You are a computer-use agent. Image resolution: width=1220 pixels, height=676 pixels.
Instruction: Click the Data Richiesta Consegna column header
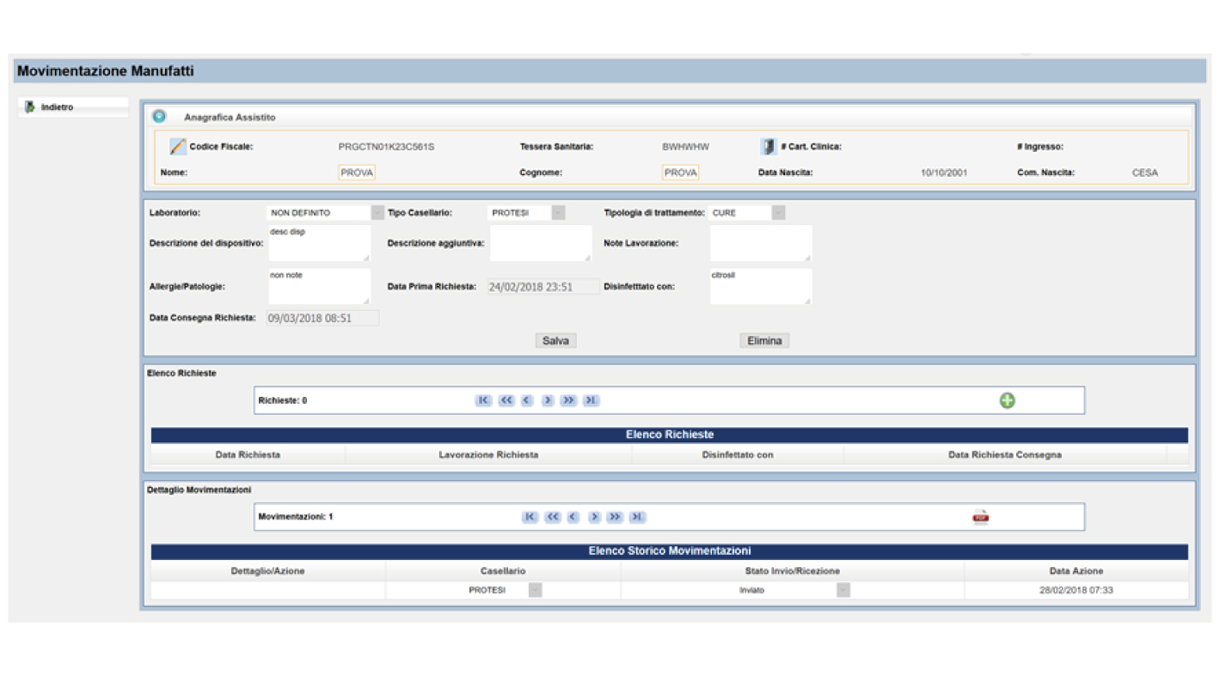[x=1004, y=454]
